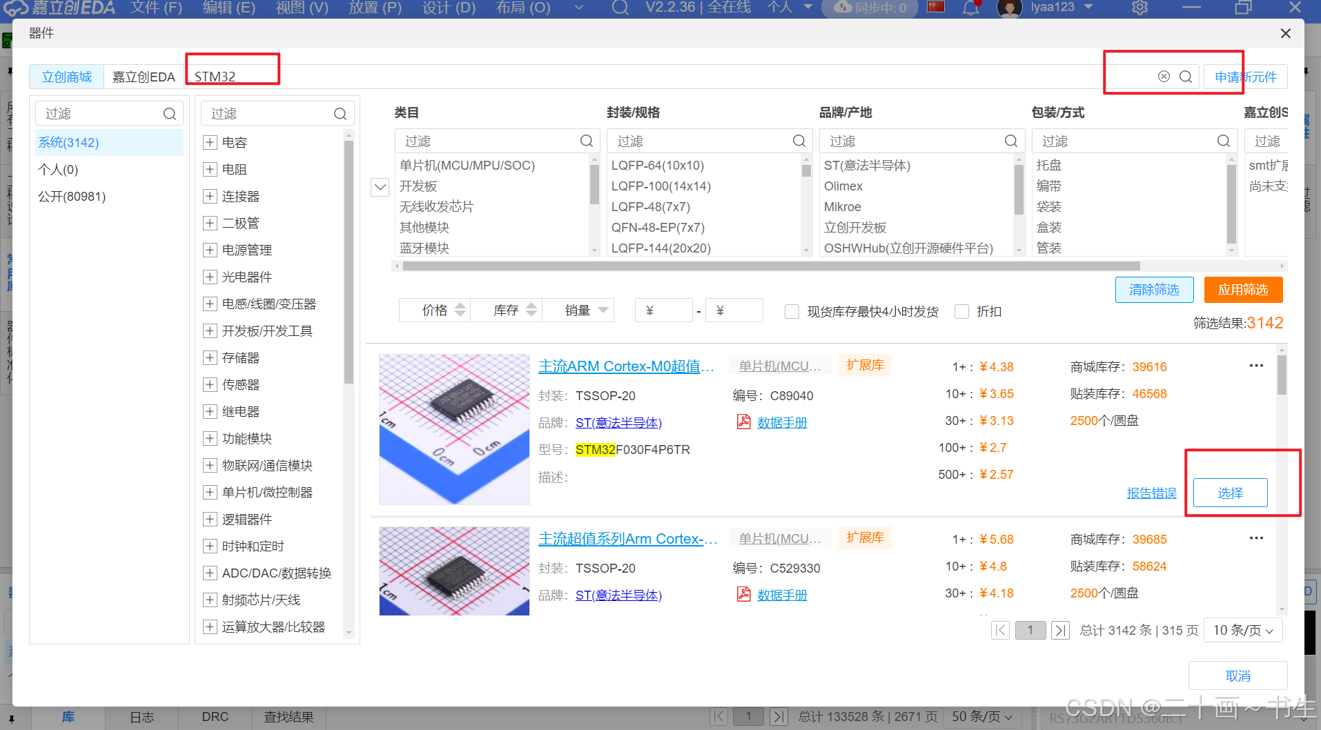
Task: Open the second product's datasheet PDF icon
Action: pyautogui.click(x=743, y=594)
